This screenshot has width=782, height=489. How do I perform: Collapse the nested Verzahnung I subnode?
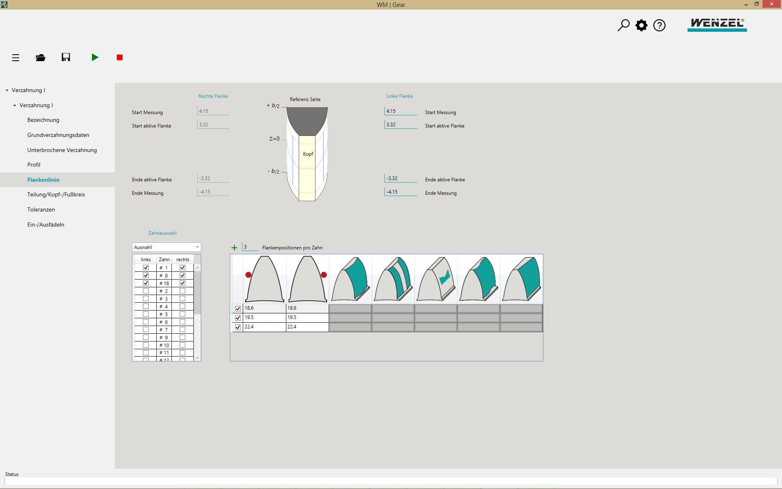(15, 106)
